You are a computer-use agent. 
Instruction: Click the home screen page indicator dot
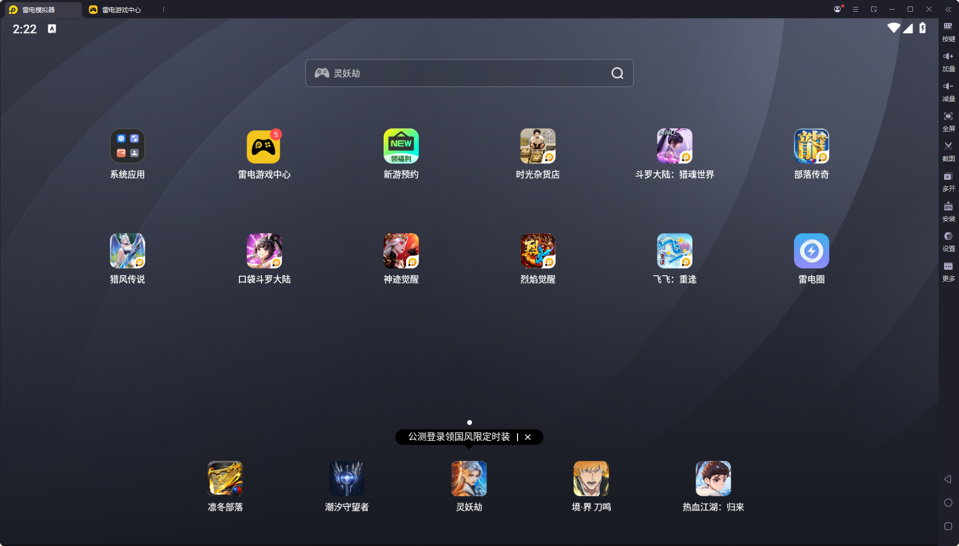(469, 422)
